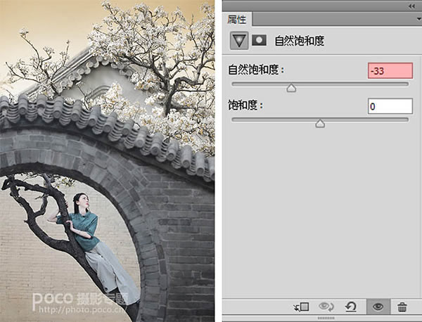
Task: View previous state eye icon
Action: [x=326, y=307]
